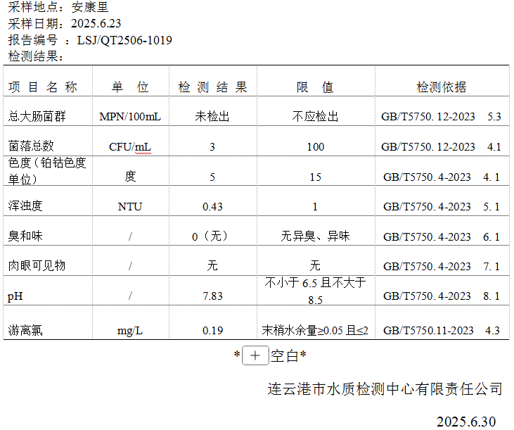514x430 pixels.
Task: Click the report number LSJ/QT2506-1019
Action: (x=124, y=40)
